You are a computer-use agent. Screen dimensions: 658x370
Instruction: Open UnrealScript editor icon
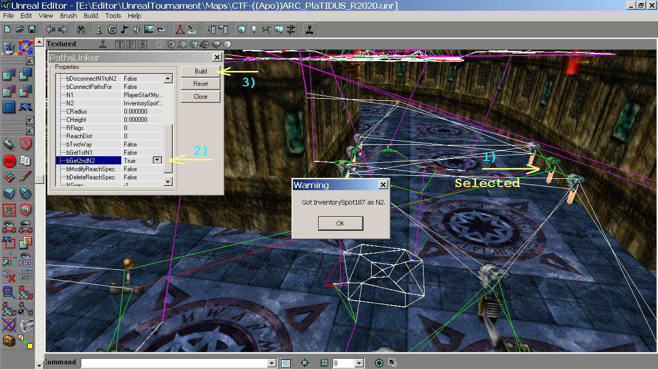(x=192, y=29)
